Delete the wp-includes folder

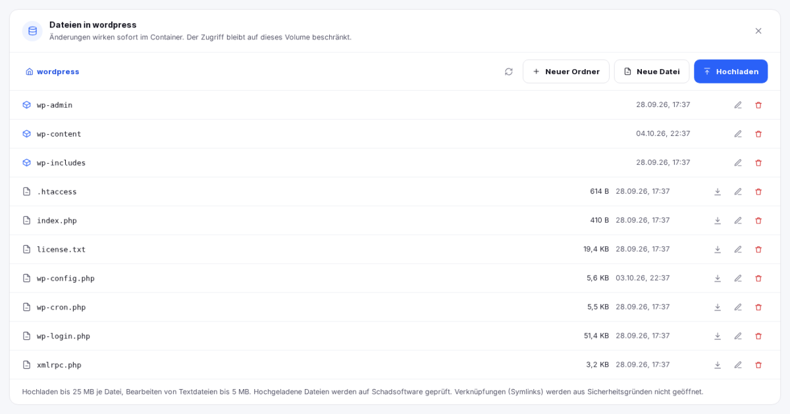click(758, 163)
